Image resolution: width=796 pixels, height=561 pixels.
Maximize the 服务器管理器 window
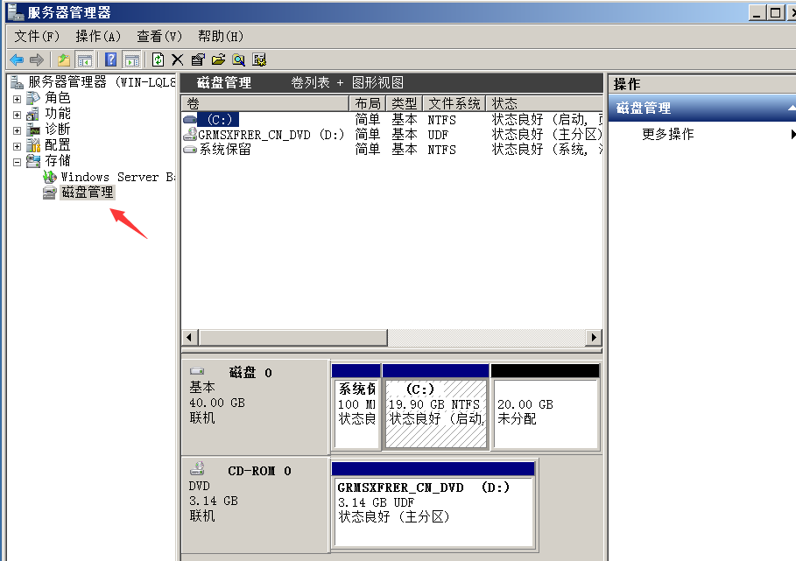pyautogui.click(x=775, y=12)
